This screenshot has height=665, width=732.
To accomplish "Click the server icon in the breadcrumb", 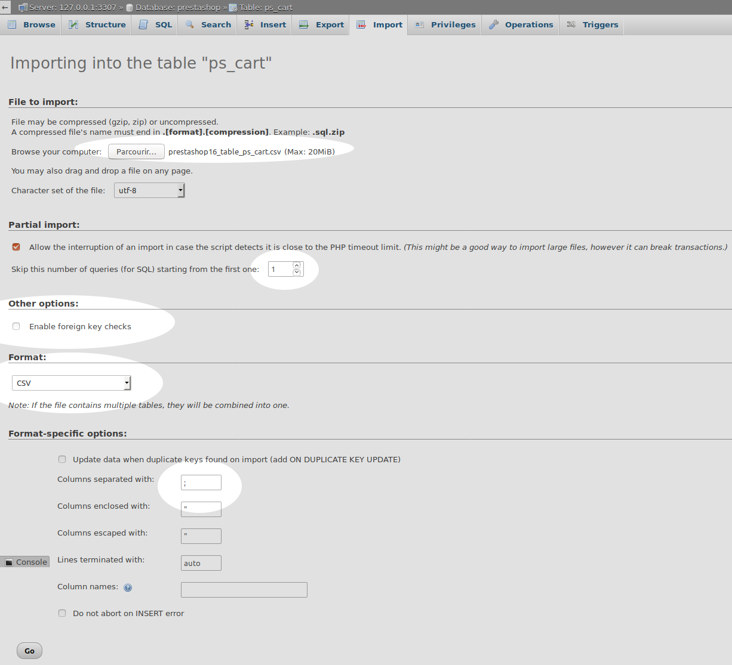I will click(x=23, y=8).
